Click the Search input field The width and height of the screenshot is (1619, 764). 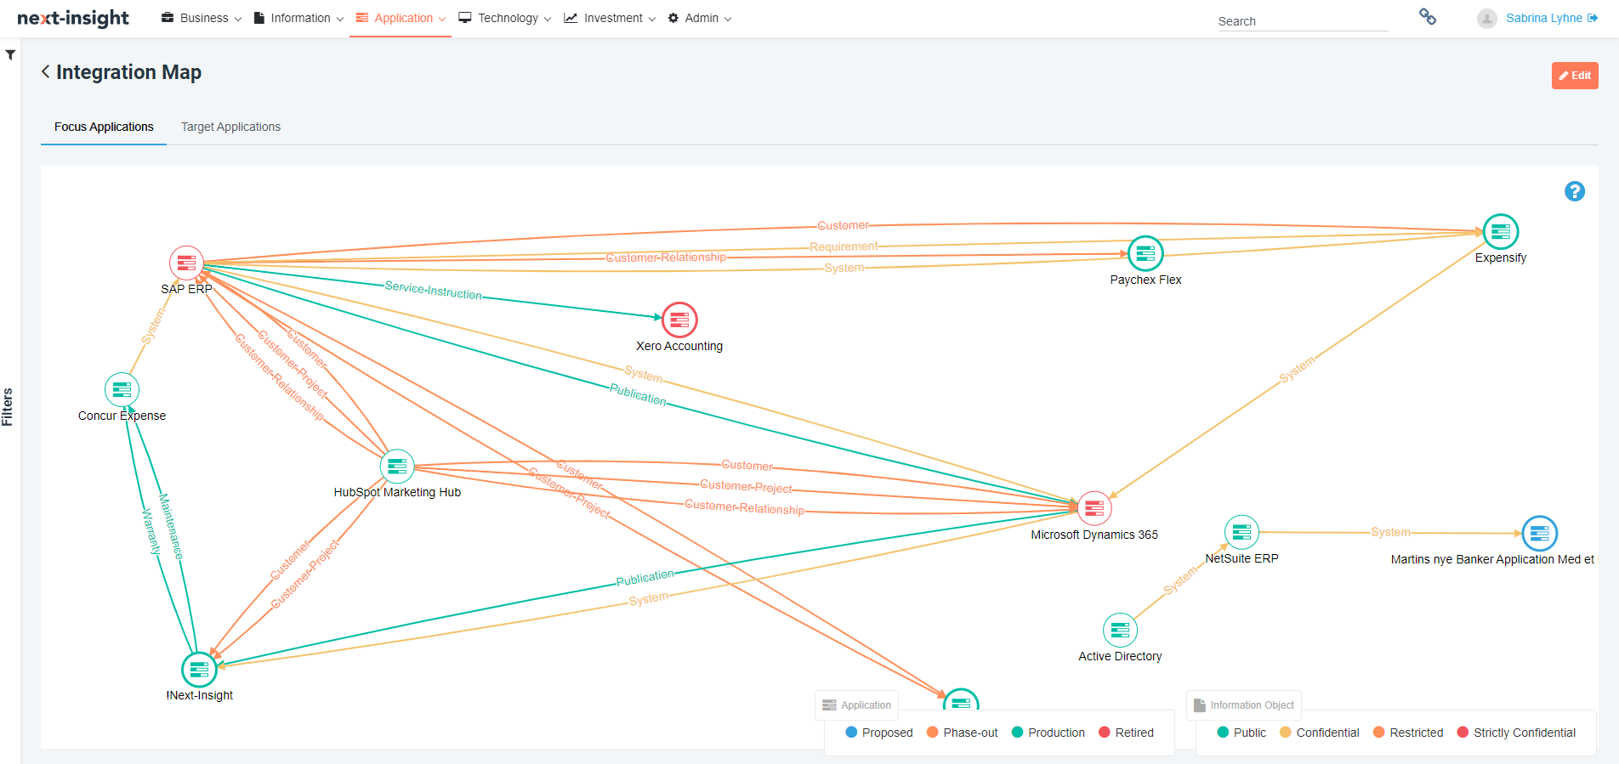[x=1303, y=21]
